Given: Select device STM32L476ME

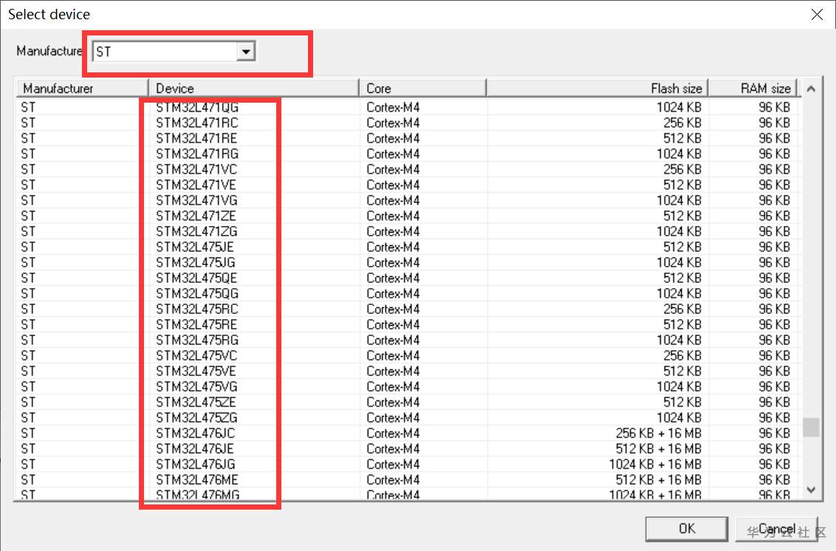Looking at the screenshot, I should (x=197, y=479).
